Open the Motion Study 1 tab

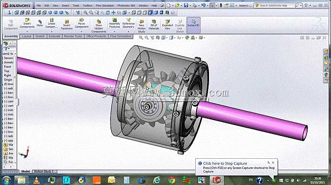tap(44, 172)
